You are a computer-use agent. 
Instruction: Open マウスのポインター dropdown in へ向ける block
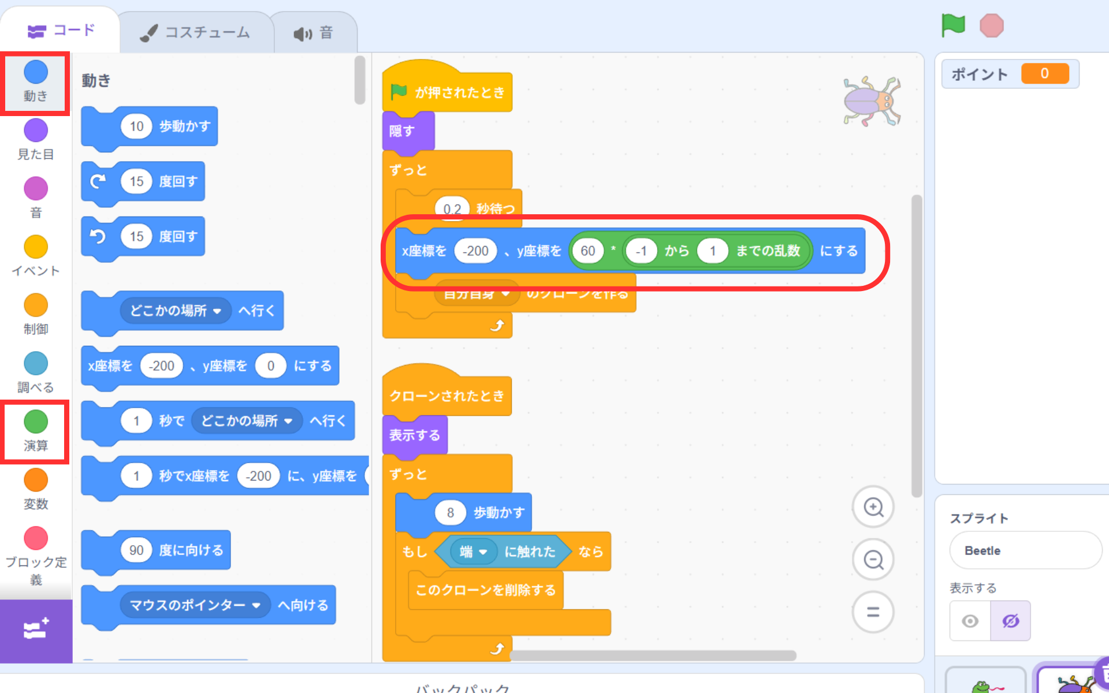195,605
